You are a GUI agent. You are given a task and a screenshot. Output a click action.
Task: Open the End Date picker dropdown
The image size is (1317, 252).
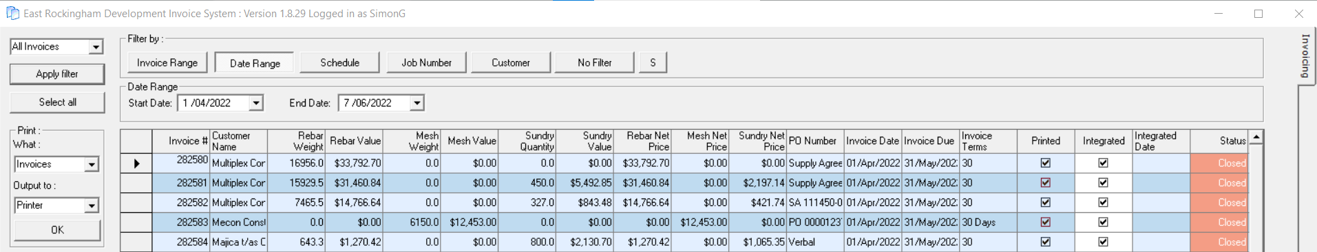pyautogui.click(x=417, y=103)
